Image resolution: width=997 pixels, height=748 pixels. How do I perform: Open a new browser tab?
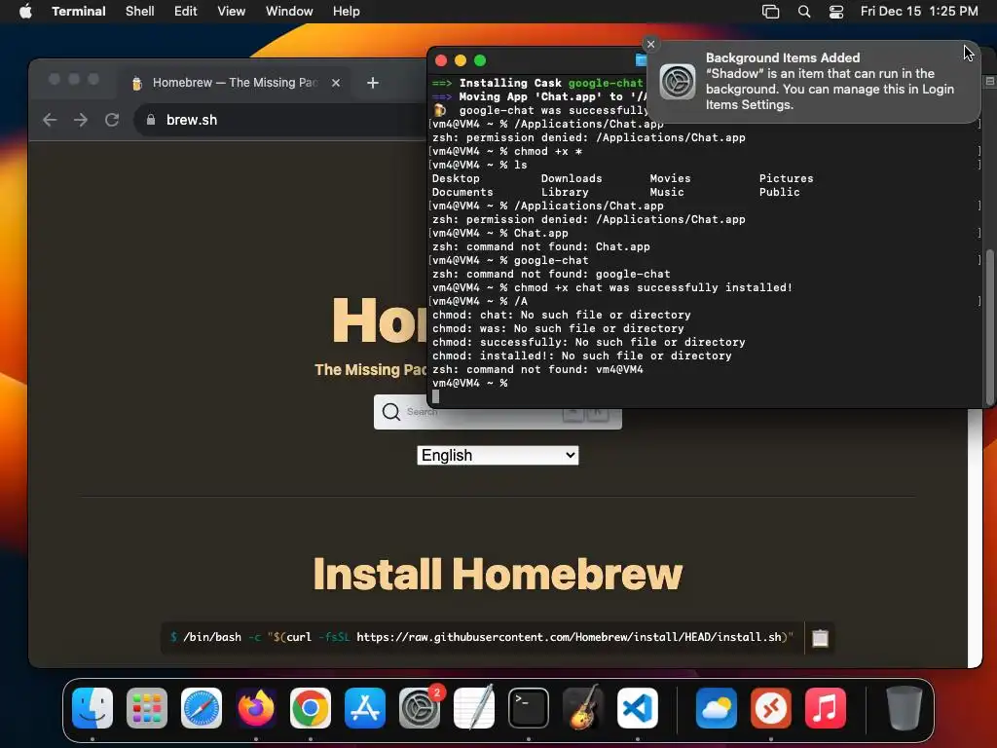pyautogui.click(x=373, y=83)
